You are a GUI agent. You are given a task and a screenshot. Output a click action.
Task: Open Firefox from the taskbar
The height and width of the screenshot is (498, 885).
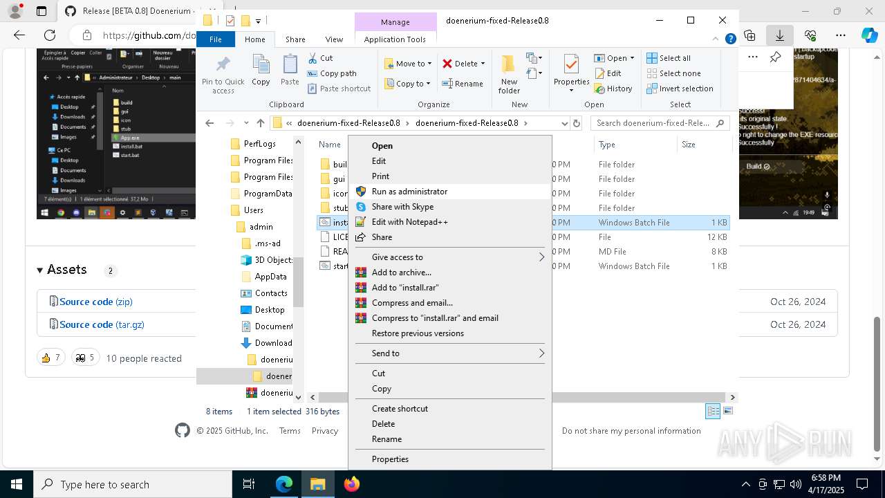coord(351,484)
